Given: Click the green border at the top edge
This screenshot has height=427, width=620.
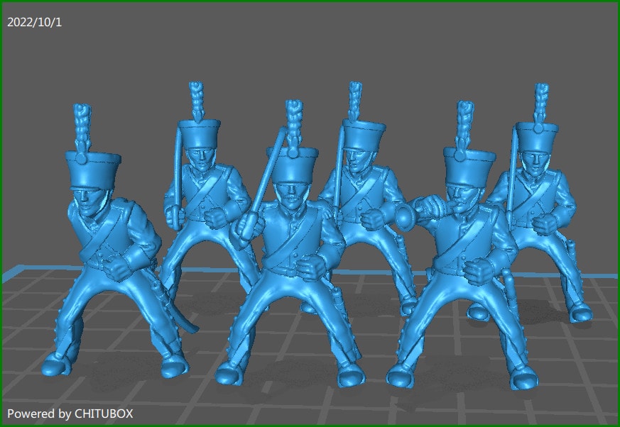Looking at the screenshot, I should pyautogui.click(x=310, y=2).
